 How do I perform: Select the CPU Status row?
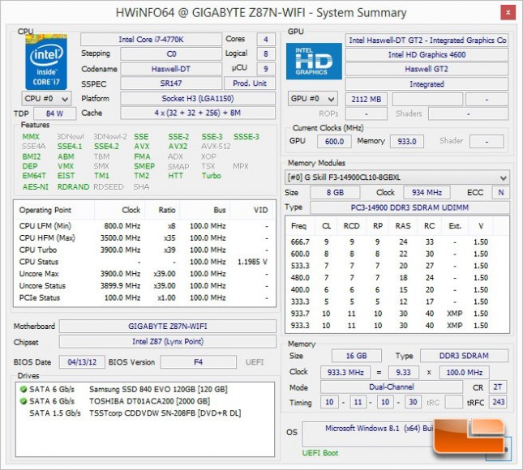point(144,262)
